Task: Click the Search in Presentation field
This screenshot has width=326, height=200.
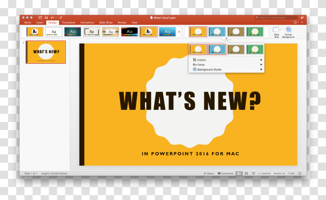Action: click(x=276, y=18)
